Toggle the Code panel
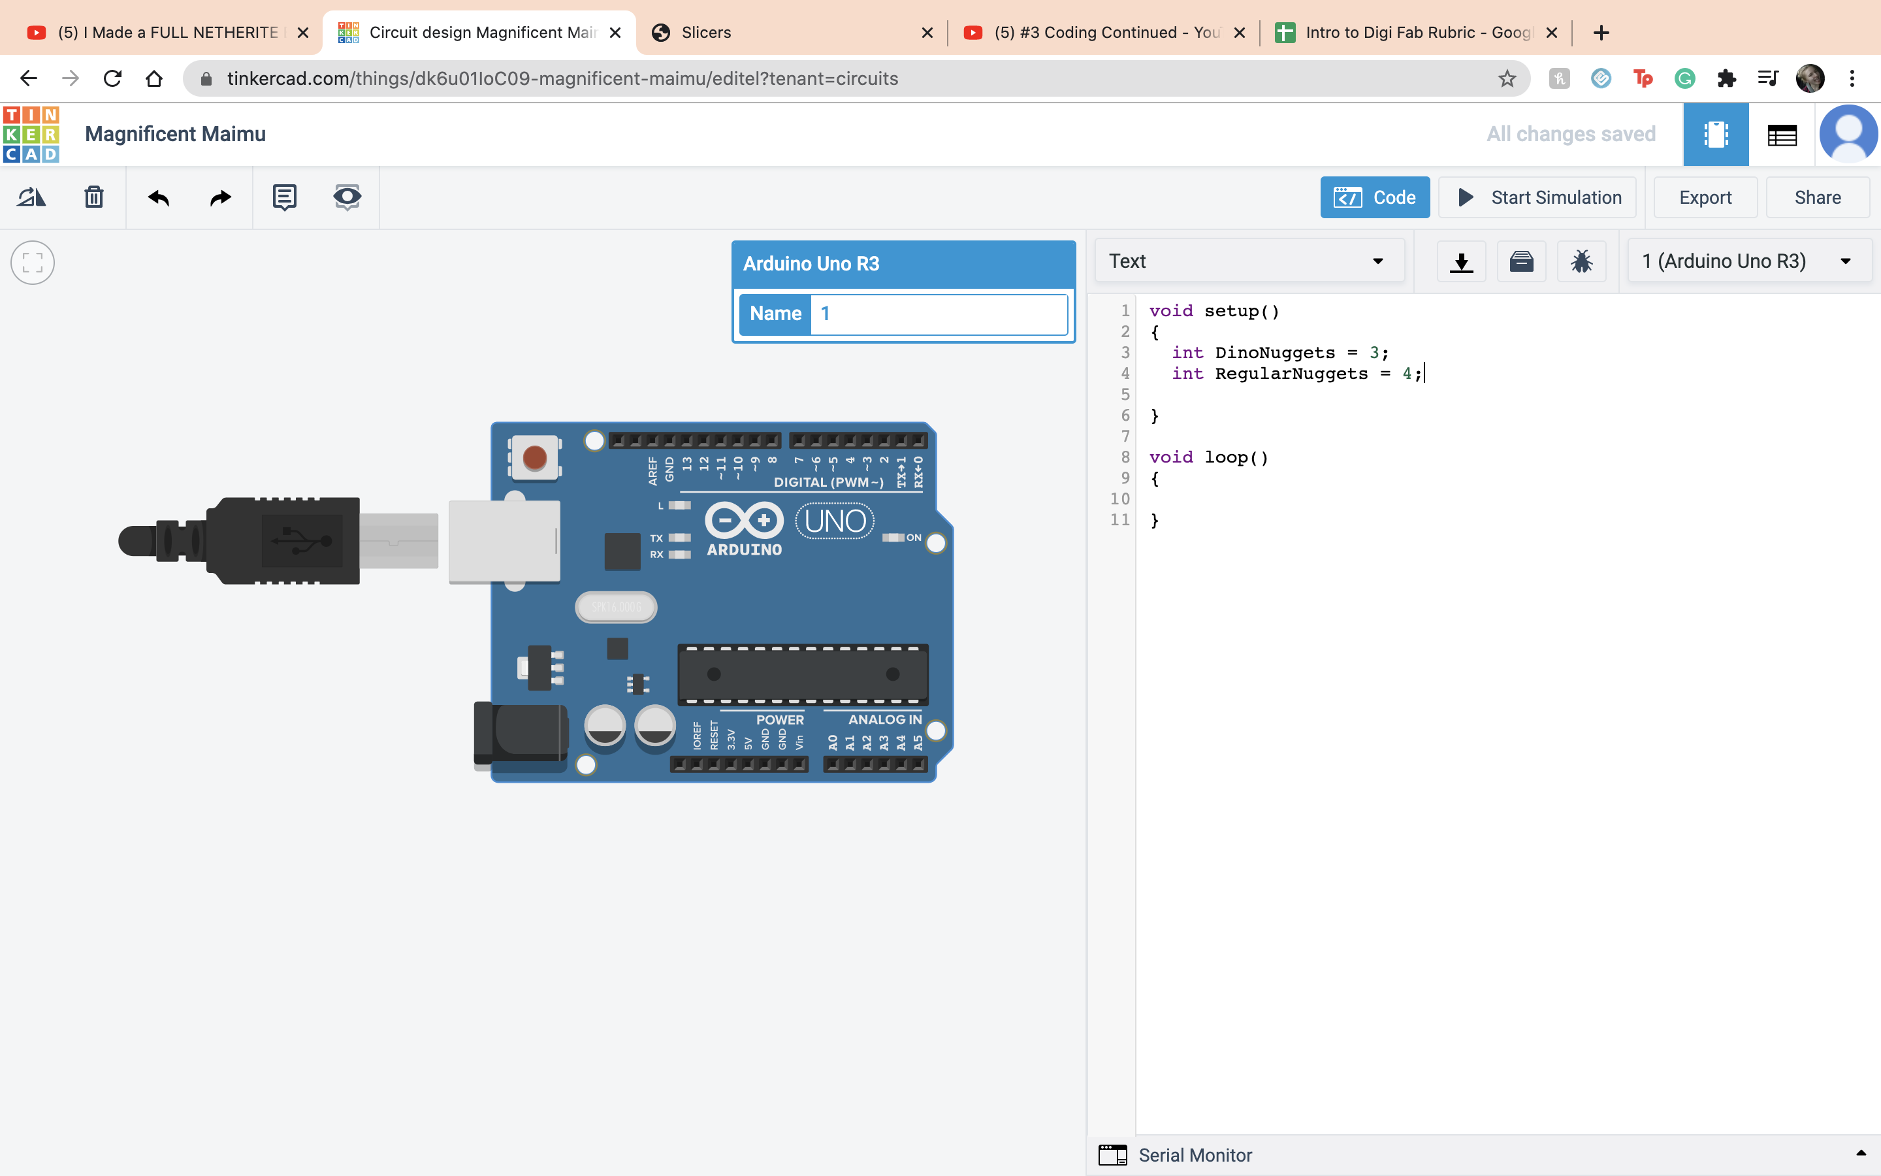 pyautogui.click(x=1374, y=197)
